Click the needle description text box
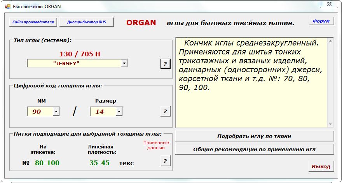Screen dimensions: 342x183 (x=251, y=82)
